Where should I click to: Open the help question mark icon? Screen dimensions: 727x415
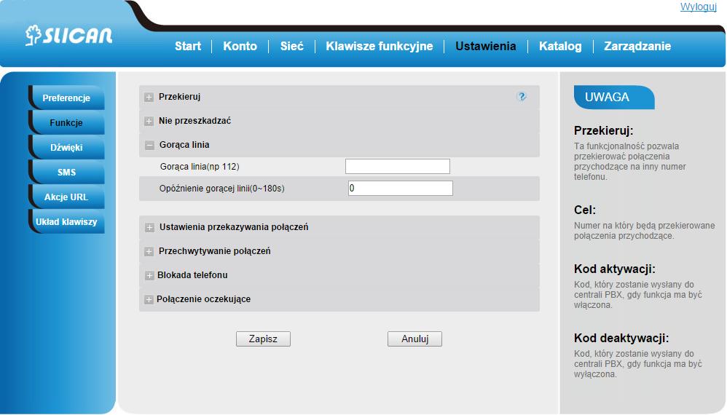click(x=522, y=96)
